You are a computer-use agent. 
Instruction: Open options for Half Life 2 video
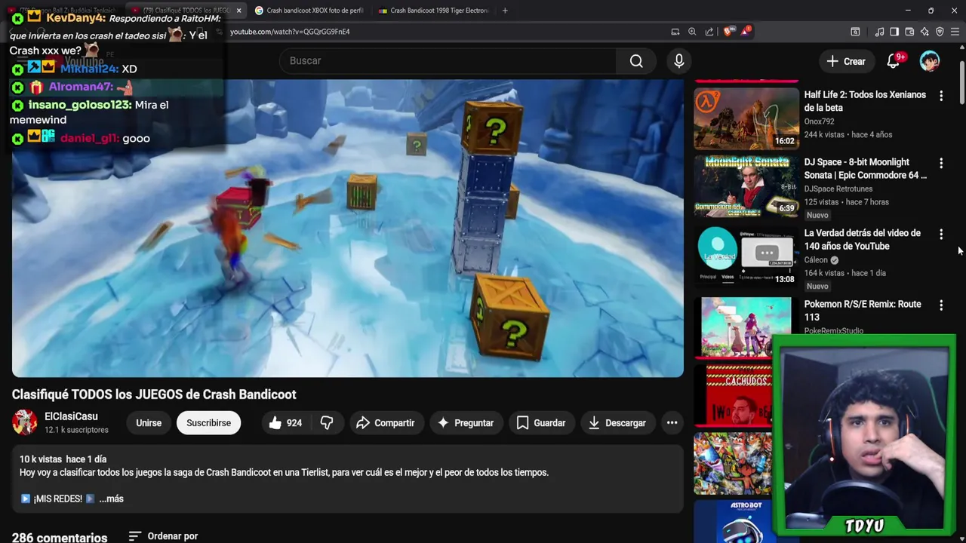[x=941, y=96]
